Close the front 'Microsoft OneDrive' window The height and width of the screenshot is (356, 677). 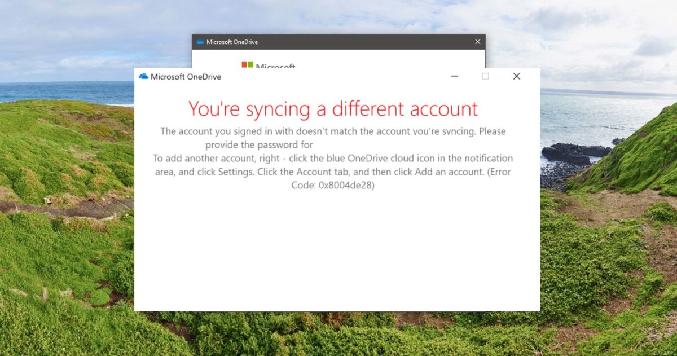(x=516, y=76)
